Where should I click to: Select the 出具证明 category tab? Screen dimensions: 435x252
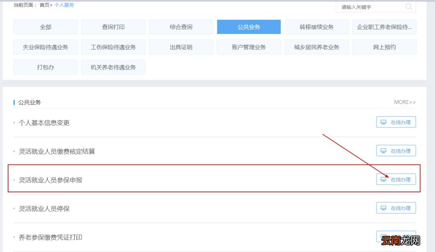181,47
